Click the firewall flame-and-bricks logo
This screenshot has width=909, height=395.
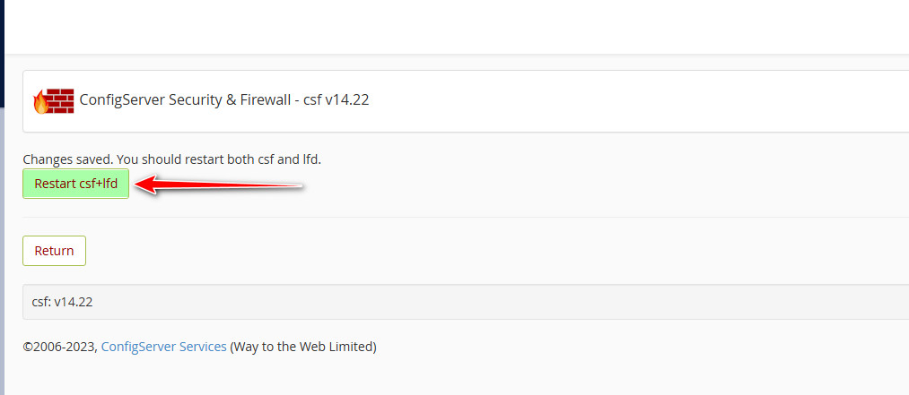[53, 100]
